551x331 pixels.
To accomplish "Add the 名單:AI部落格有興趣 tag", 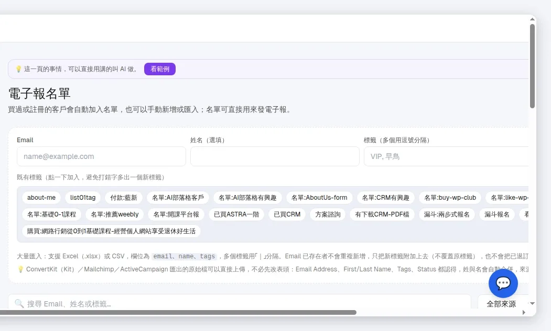I will click(247, 198).
